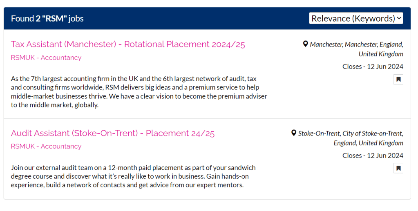Open Audit Assistant (Stoke-On-Trent) Placement listing

point(113,133)
